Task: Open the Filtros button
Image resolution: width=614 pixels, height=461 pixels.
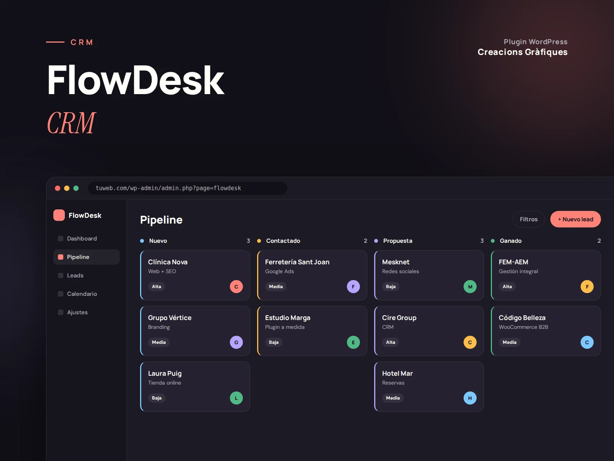Action: [x=529, y=219]
